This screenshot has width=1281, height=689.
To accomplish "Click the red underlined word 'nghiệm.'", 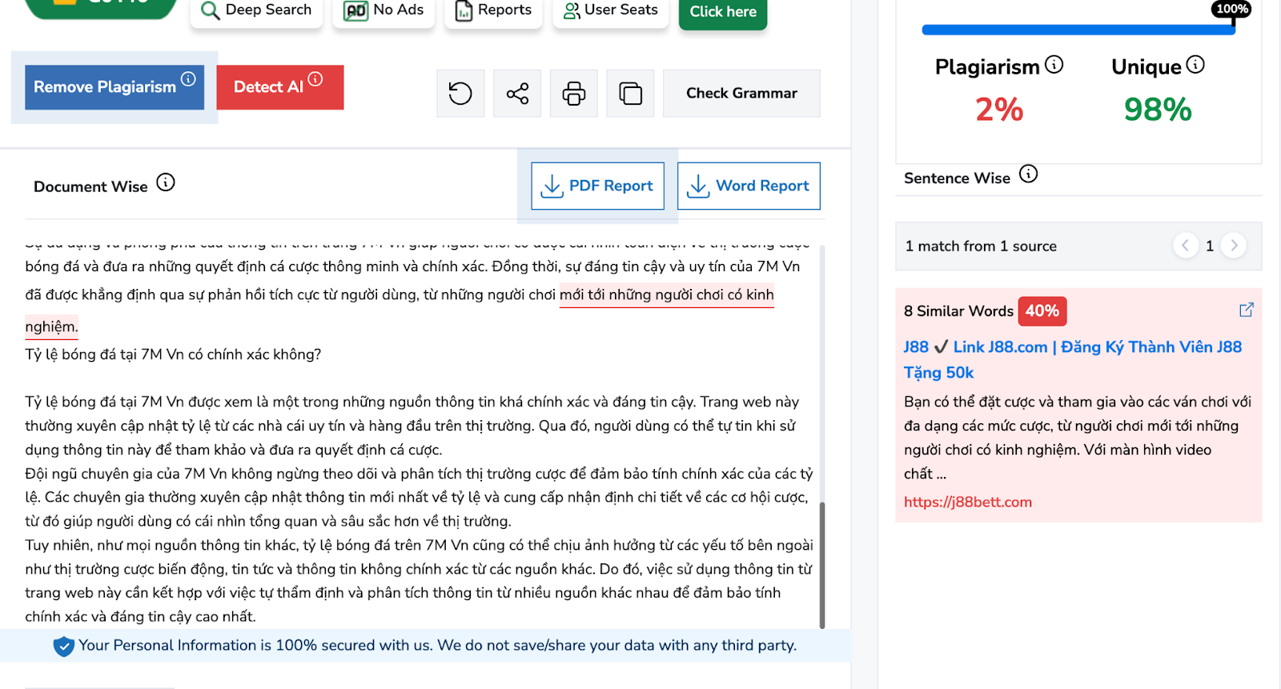I will (x=51, y=326).
